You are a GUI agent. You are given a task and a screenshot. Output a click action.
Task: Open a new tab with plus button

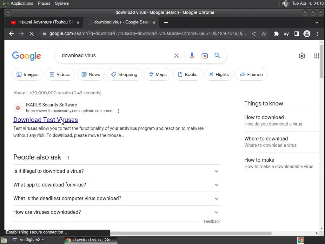[x=166, y=23]
